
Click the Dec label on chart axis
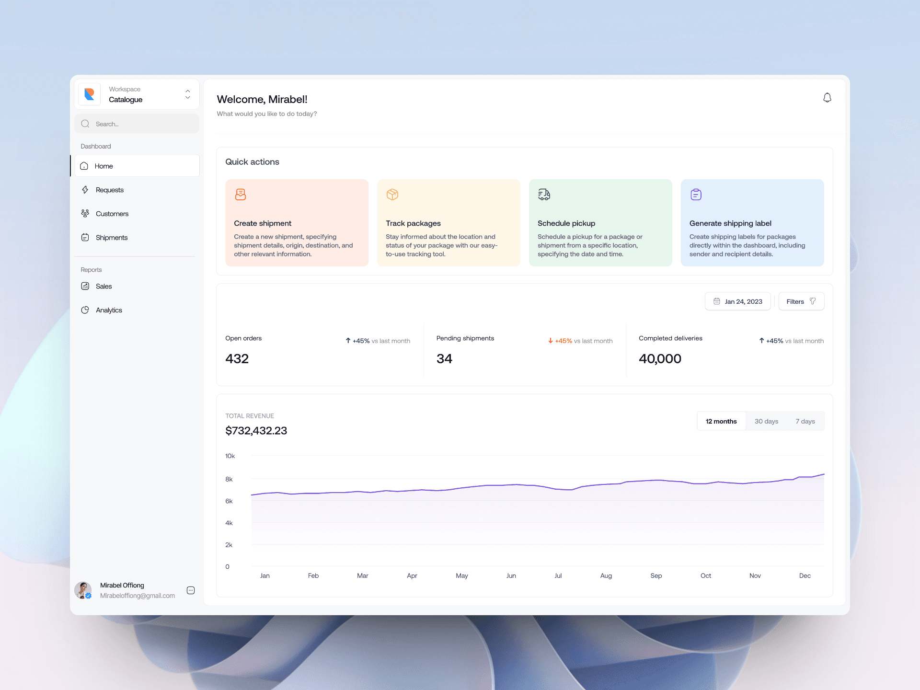click(805, 575)
